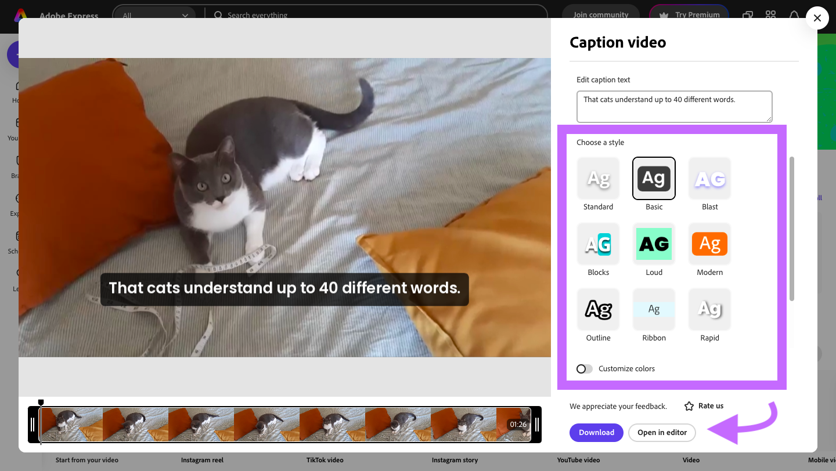Pick the Outline caption style
836x471 pixels.
pyautogui.click(x=598, y=309)
